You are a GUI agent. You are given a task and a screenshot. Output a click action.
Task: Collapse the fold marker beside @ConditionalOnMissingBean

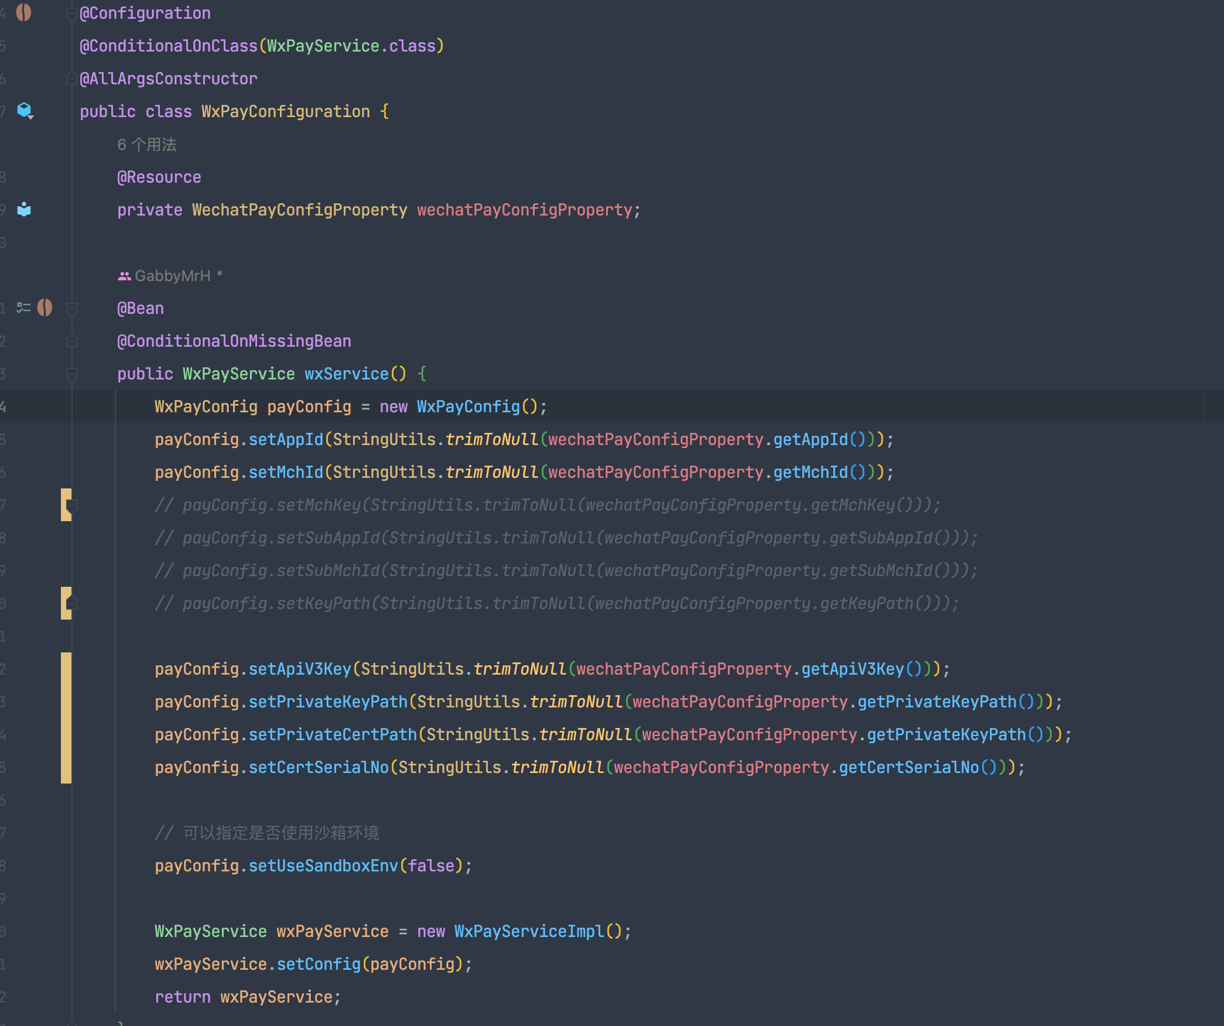[71, 340]
